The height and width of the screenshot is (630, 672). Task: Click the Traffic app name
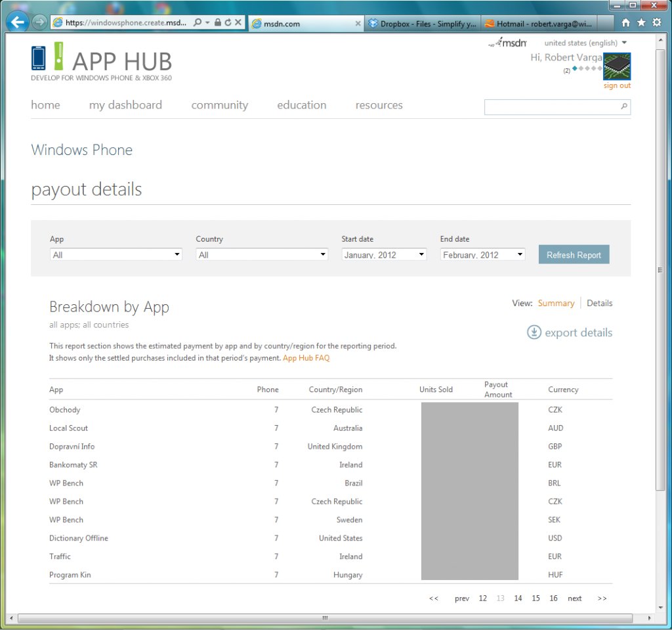[60, 556]
